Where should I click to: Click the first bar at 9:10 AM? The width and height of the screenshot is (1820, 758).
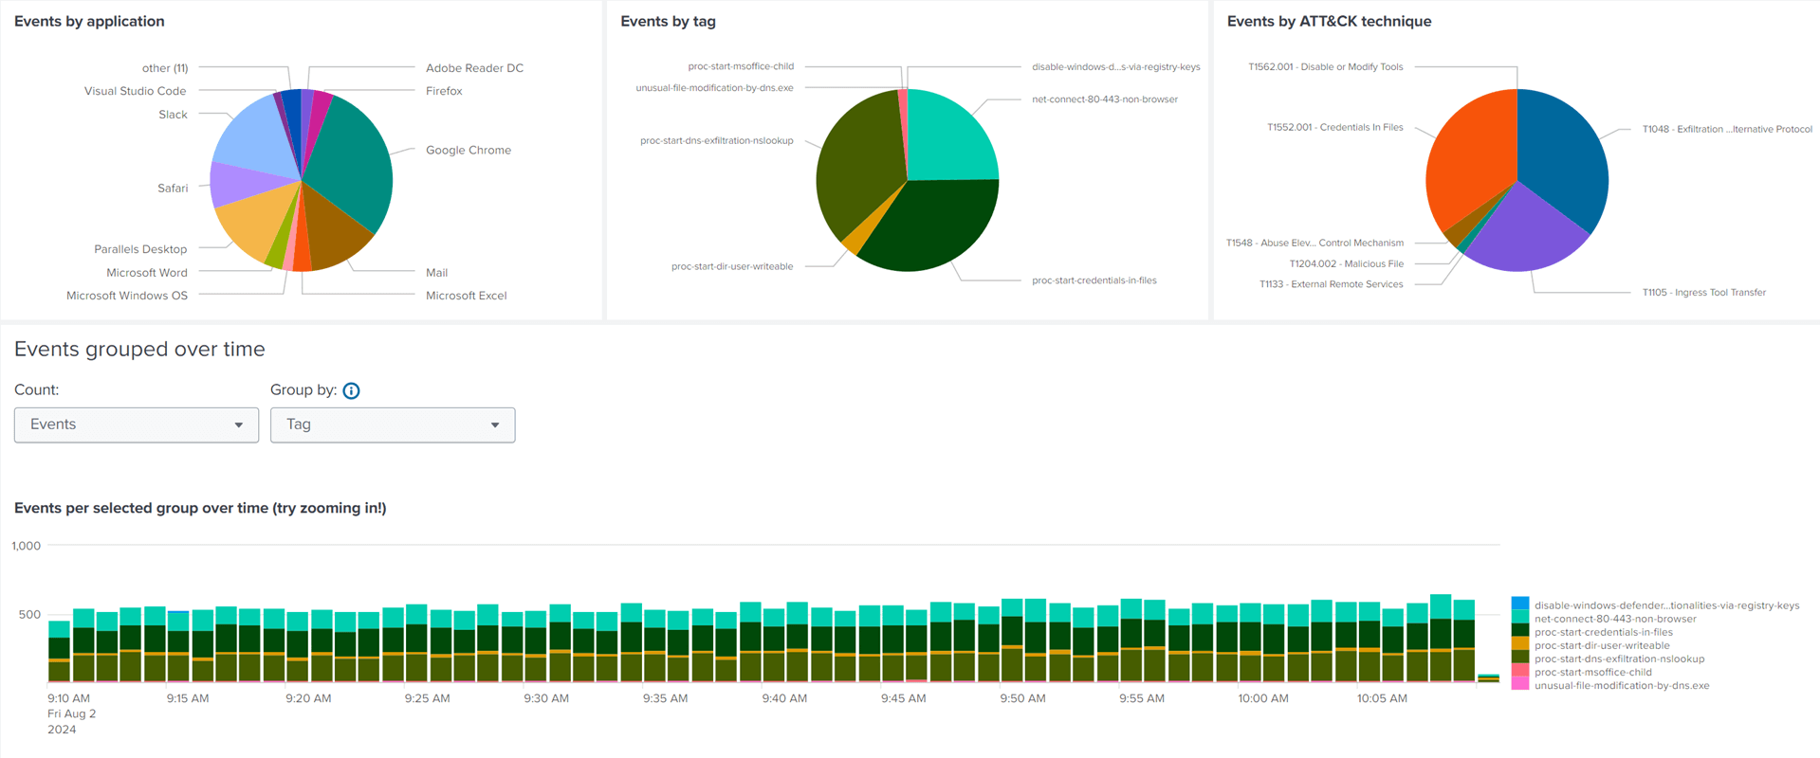59,652
